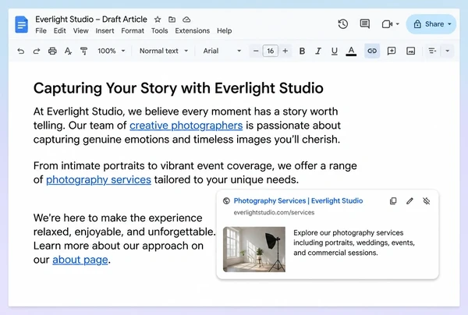The width and height of the screenshot is (468, 315).
Task: Follow the about page link
Action: click(x=80, y=260)
